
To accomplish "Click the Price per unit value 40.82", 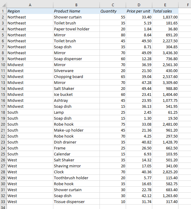I will tap(139, 142).
